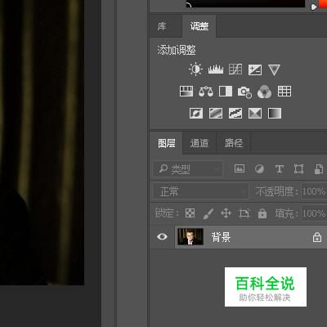Add a Threshold adjustment
The image size is (327, 327).
point(235,113)
